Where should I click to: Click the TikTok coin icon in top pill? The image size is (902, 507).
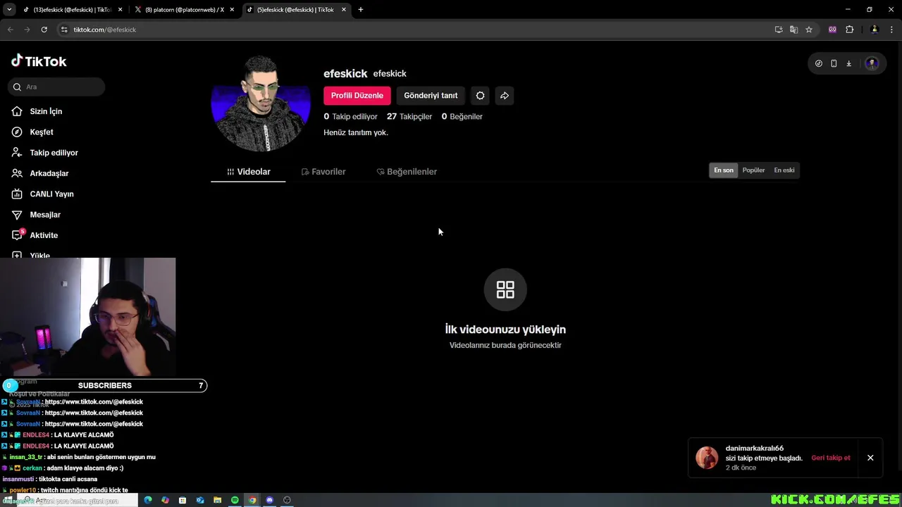tap(818, 63)
